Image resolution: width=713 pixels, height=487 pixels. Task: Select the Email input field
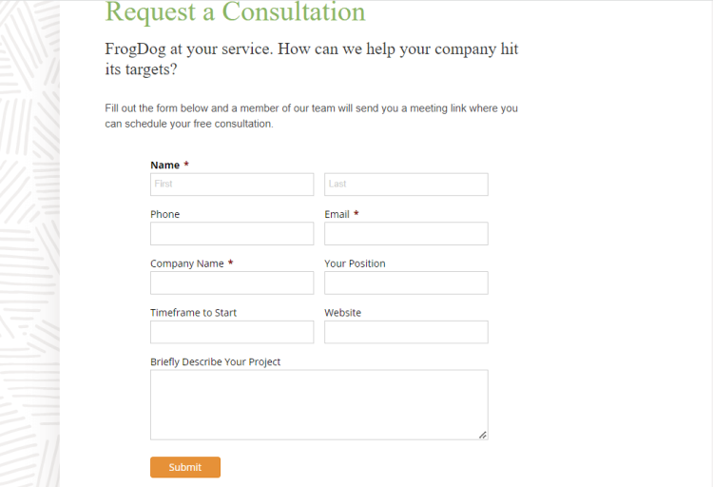point(406,233)
